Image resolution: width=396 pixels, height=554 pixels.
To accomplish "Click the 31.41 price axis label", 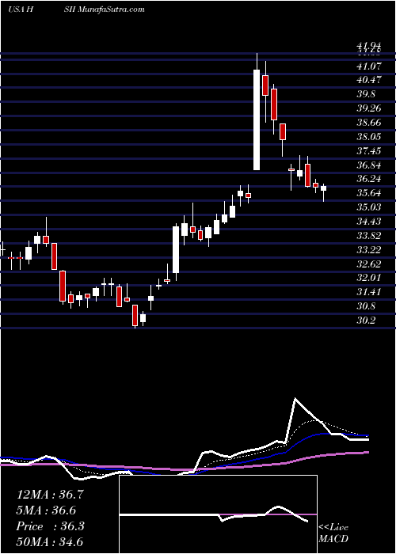I will pyautogui.click(x=368, y=292).
